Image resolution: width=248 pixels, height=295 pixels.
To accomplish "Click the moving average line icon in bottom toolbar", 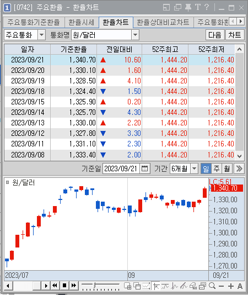I will pos(165,286).
